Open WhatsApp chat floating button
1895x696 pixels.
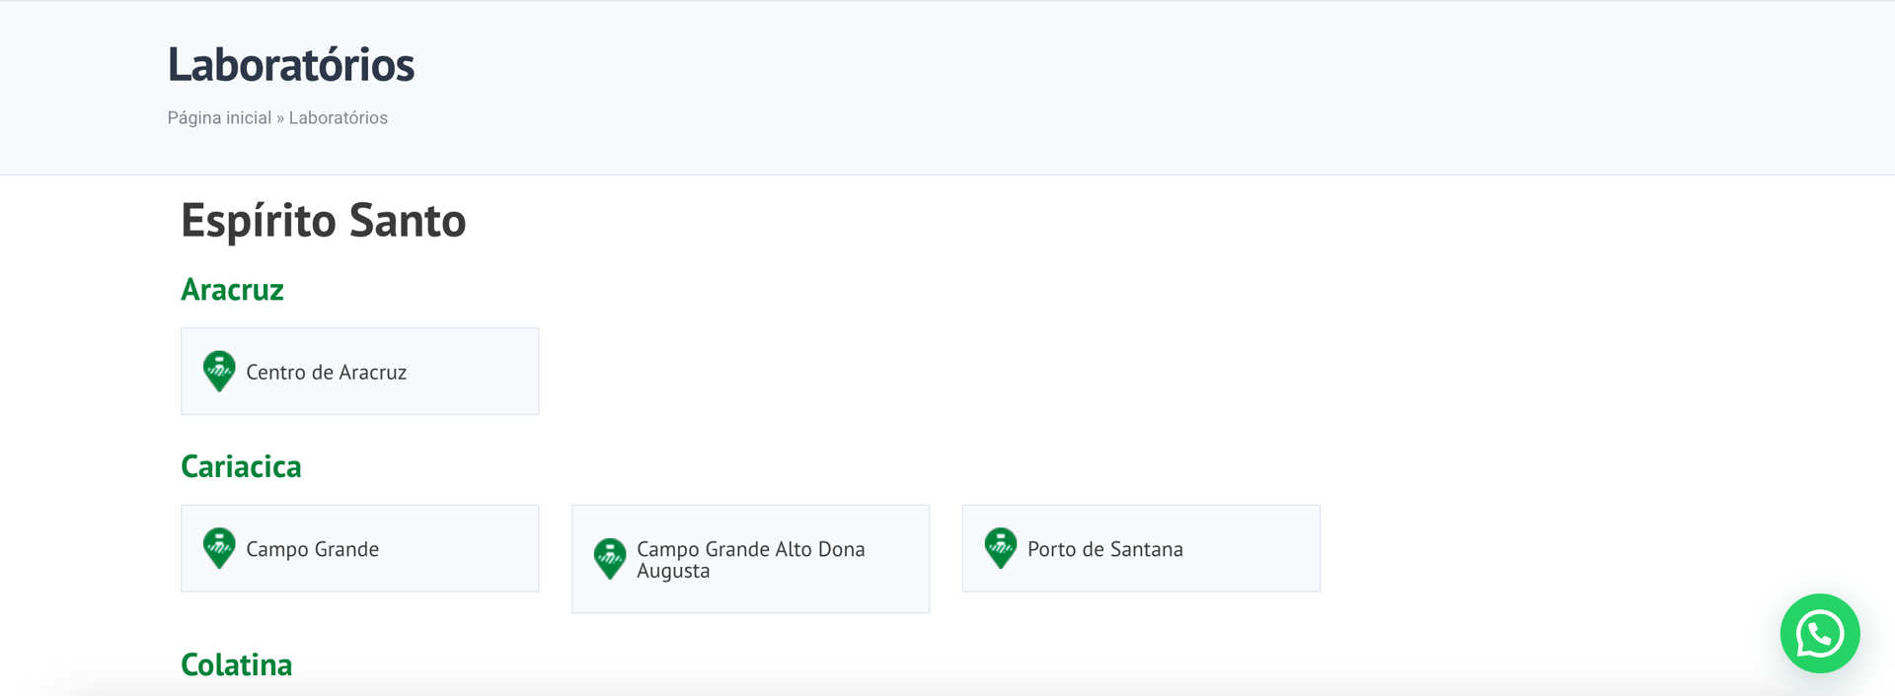click(x=1819, y=634)
